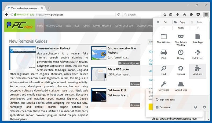
Task: Click Cut in the edit controls
Action: (x=163, y=22)
